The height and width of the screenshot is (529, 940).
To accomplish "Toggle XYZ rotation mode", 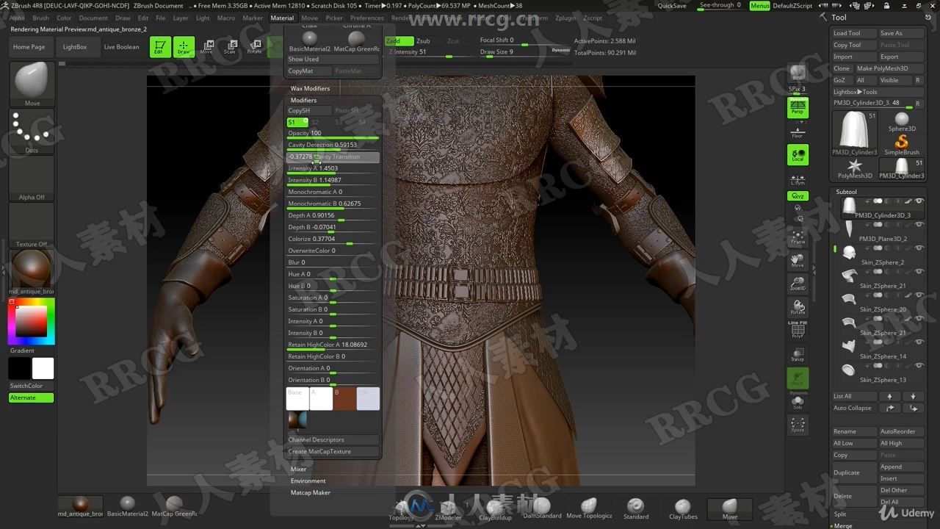I will (798, 196).
